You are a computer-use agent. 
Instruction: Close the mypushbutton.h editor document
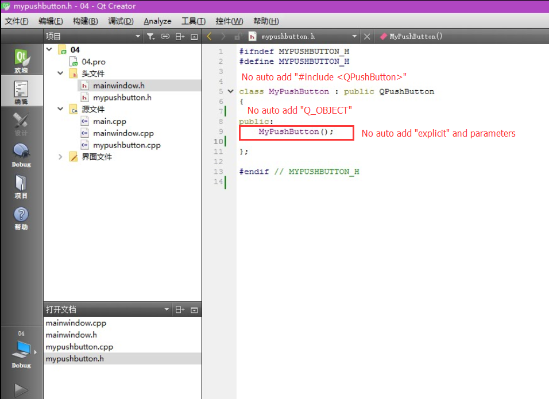(x=368, y=36)
